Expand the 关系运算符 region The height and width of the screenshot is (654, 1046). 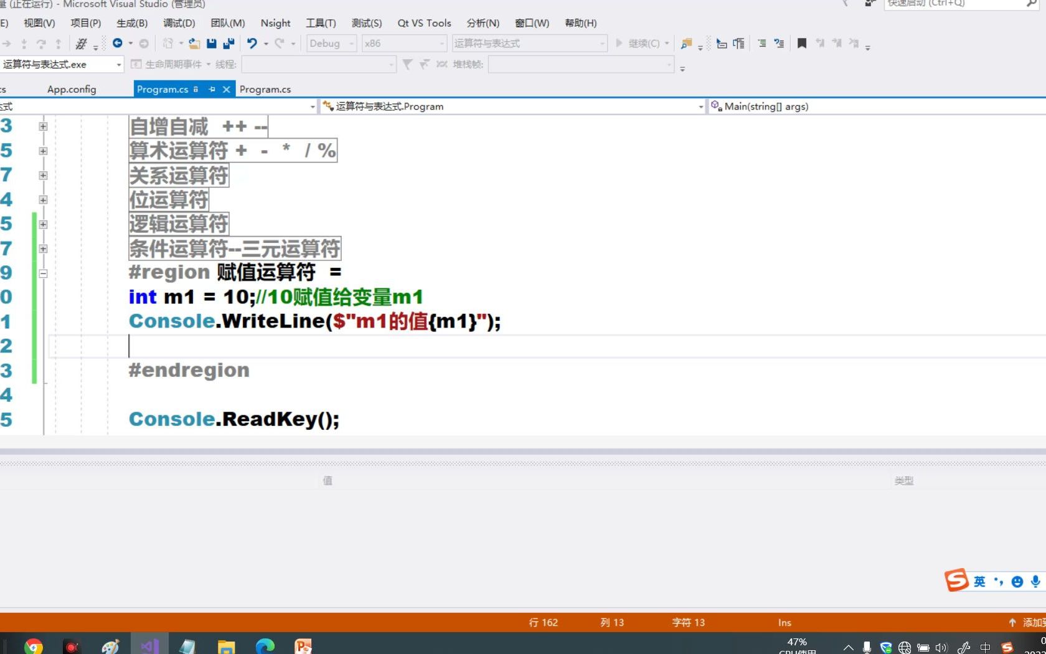coord(43,175)
